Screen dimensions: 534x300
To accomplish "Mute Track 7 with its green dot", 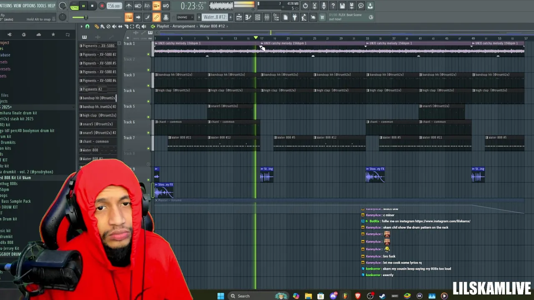I will click(148, 148).
